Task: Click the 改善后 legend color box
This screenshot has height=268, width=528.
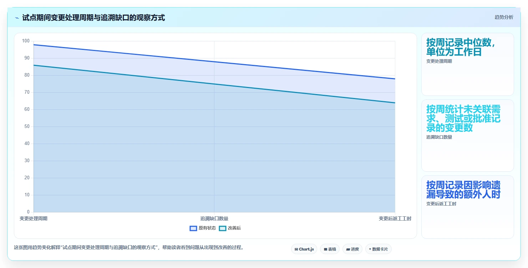Action: coord(222,228)
